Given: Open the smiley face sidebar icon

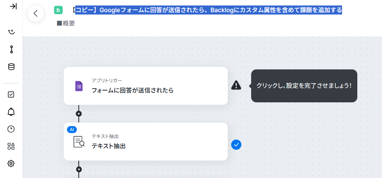Looking at the screenshot, I should [11, 32].
